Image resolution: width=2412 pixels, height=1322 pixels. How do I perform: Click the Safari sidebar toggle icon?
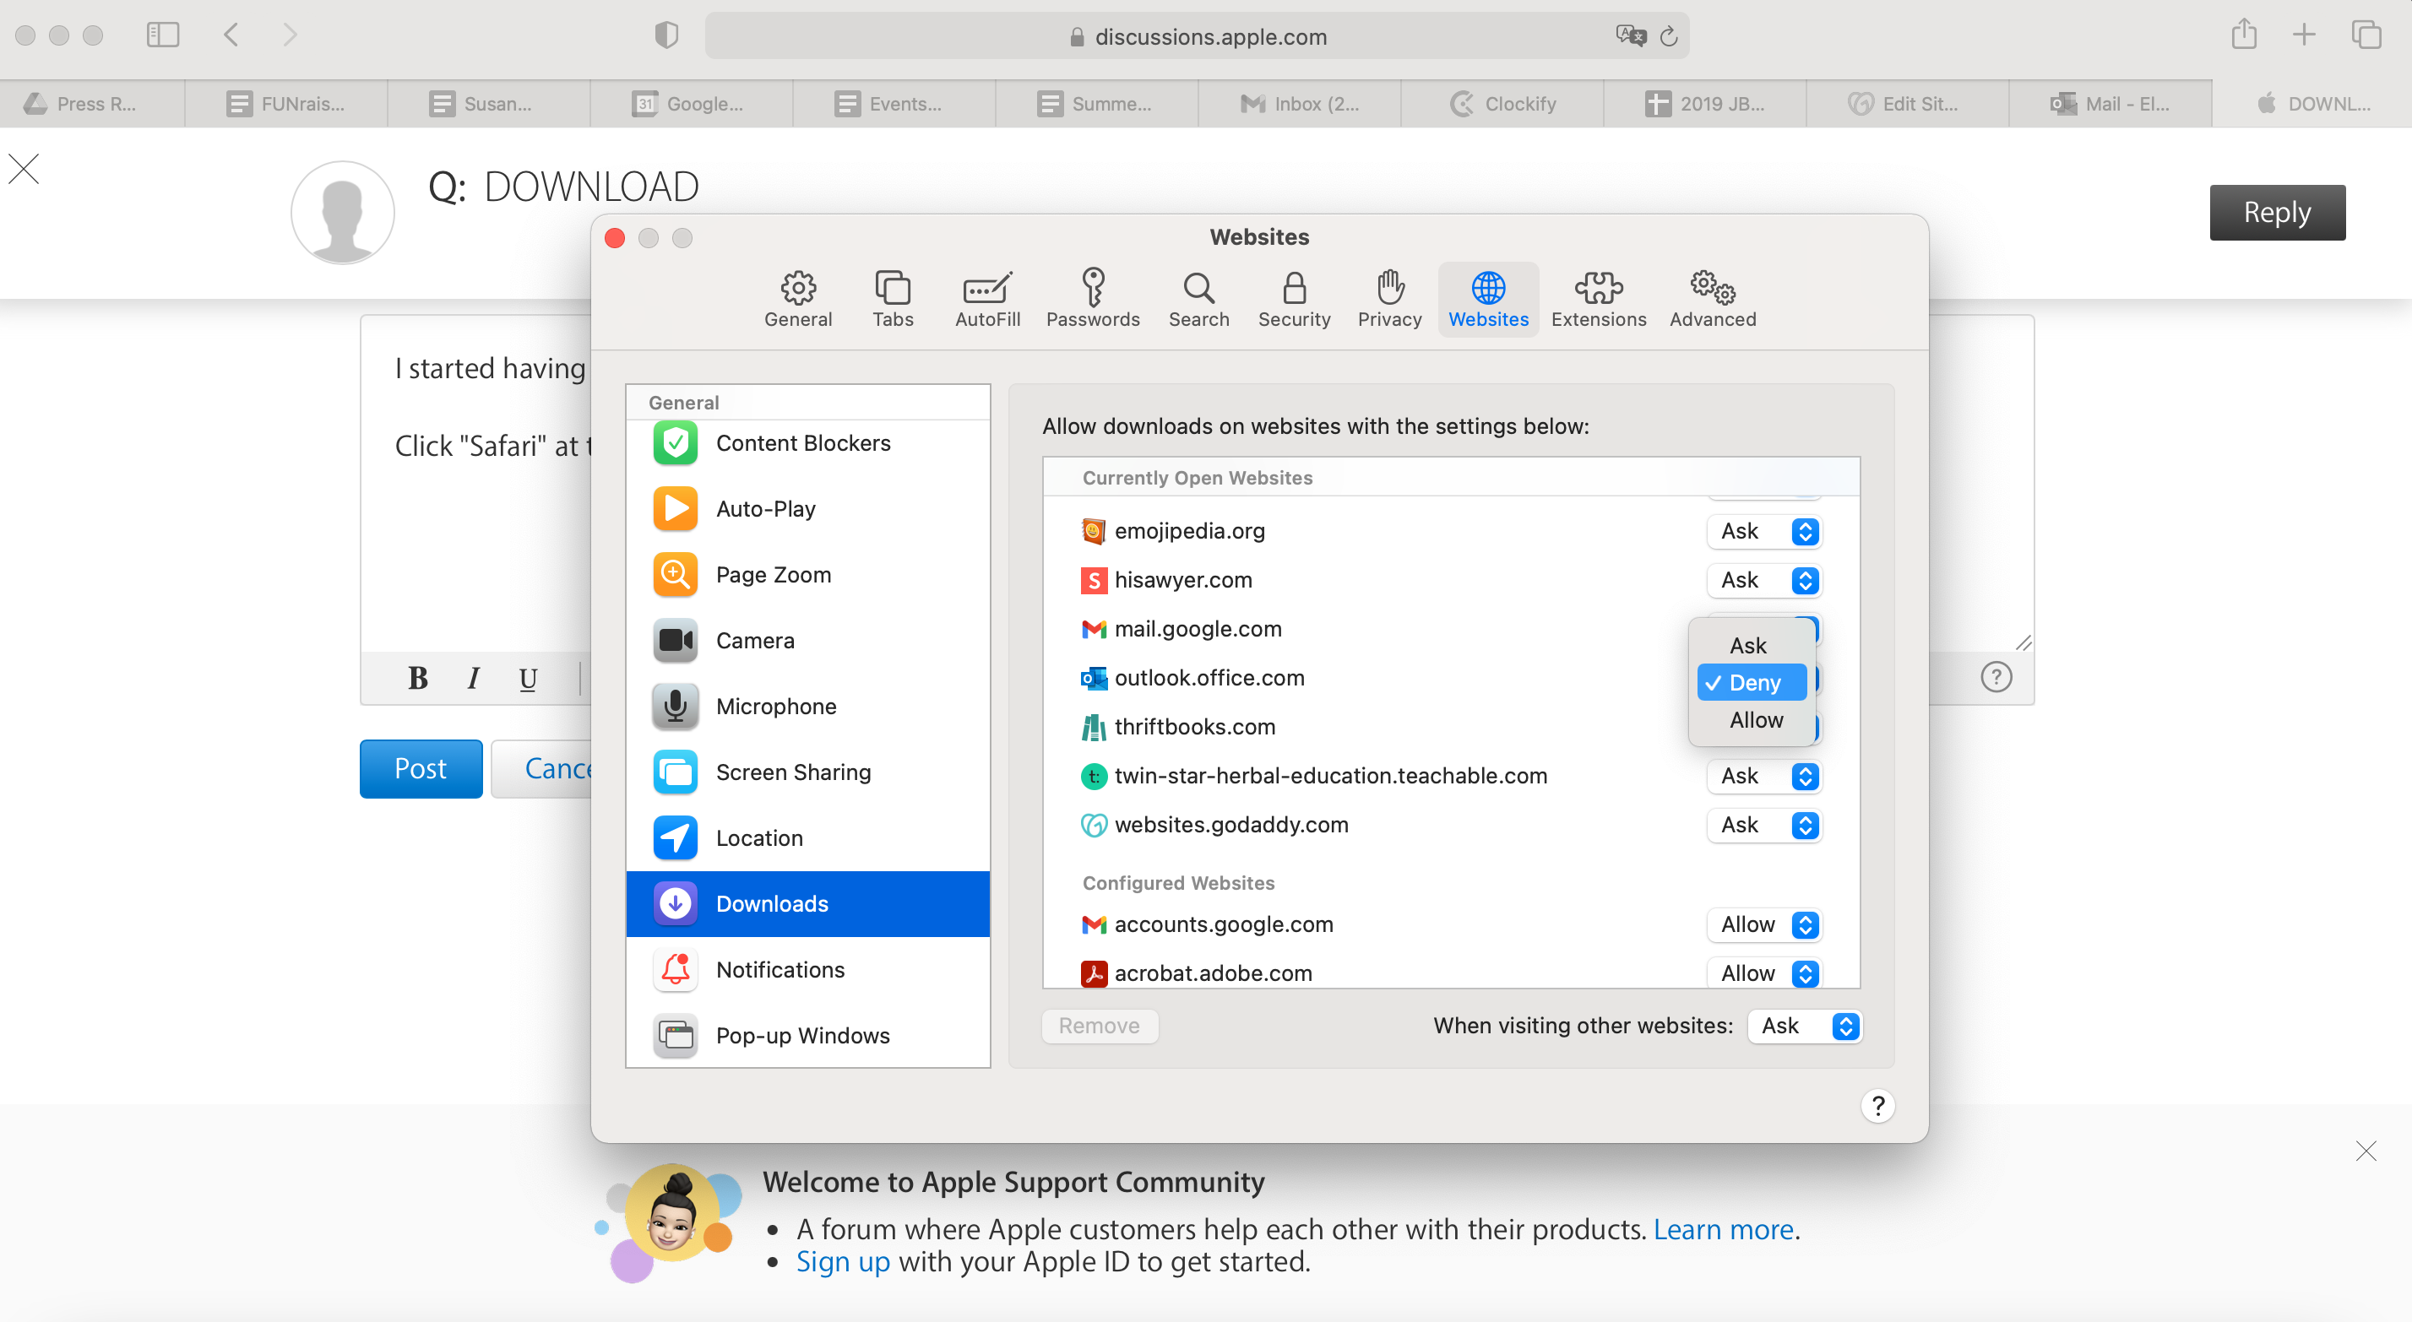(162, 35)
